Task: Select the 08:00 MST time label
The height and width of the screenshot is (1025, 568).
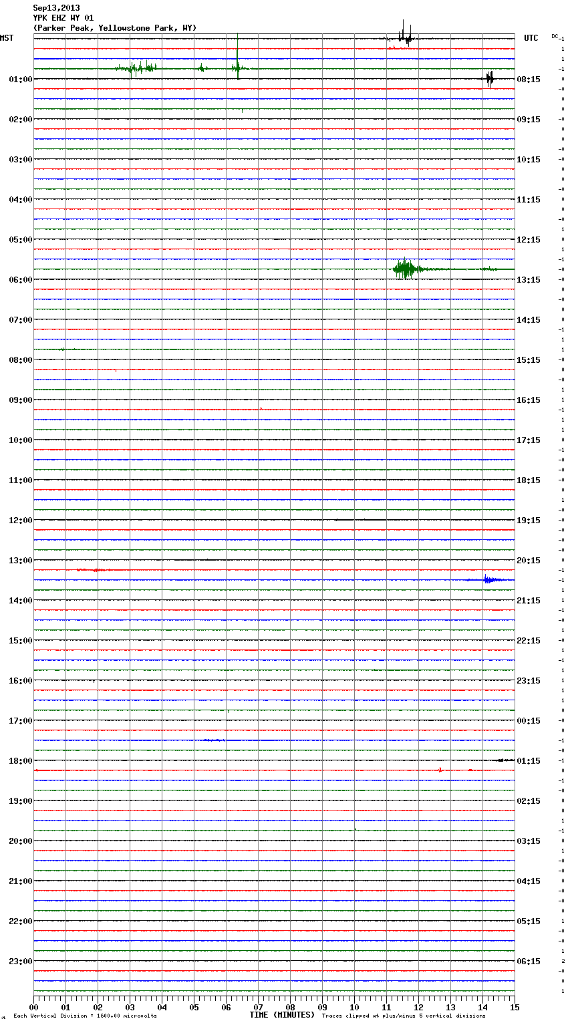Action: pos(20,360)
